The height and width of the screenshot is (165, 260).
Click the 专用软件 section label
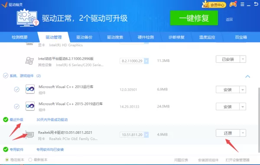[16, 149]
